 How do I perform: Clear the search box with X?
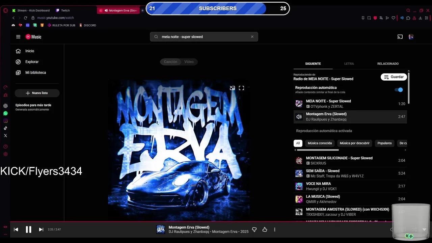pyautogui.click(x=252, y=37)
